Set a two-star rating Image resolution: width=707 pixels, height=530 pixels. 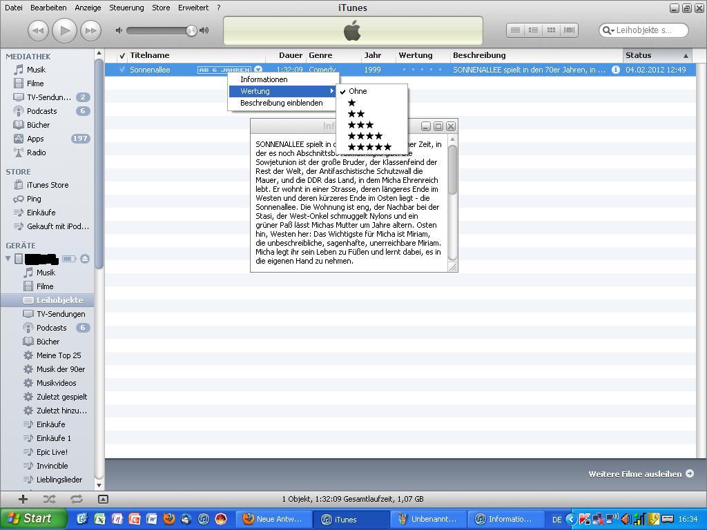coord(356,114)
